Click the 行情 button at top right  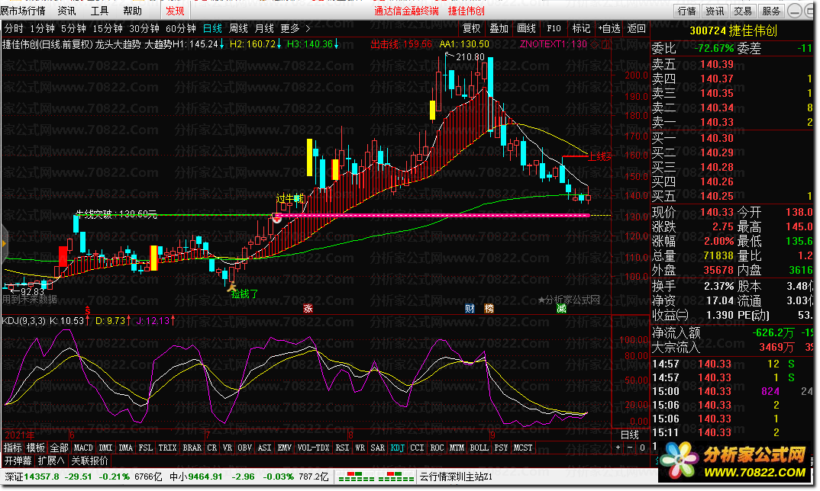tap(686, 11)
